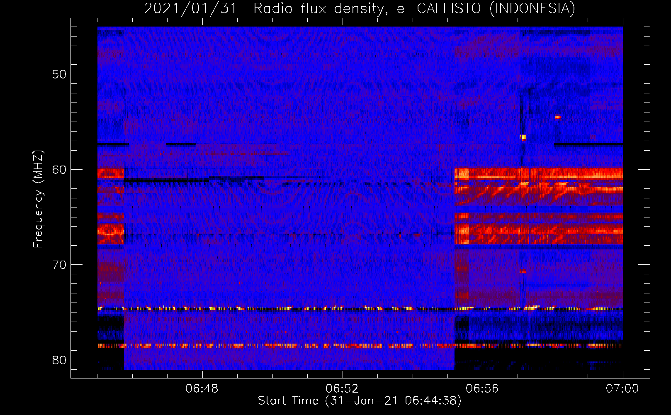Viewport: 671px width, 415px height.
Task: Click the "06:56" time tick label
Action: (482, 389)
